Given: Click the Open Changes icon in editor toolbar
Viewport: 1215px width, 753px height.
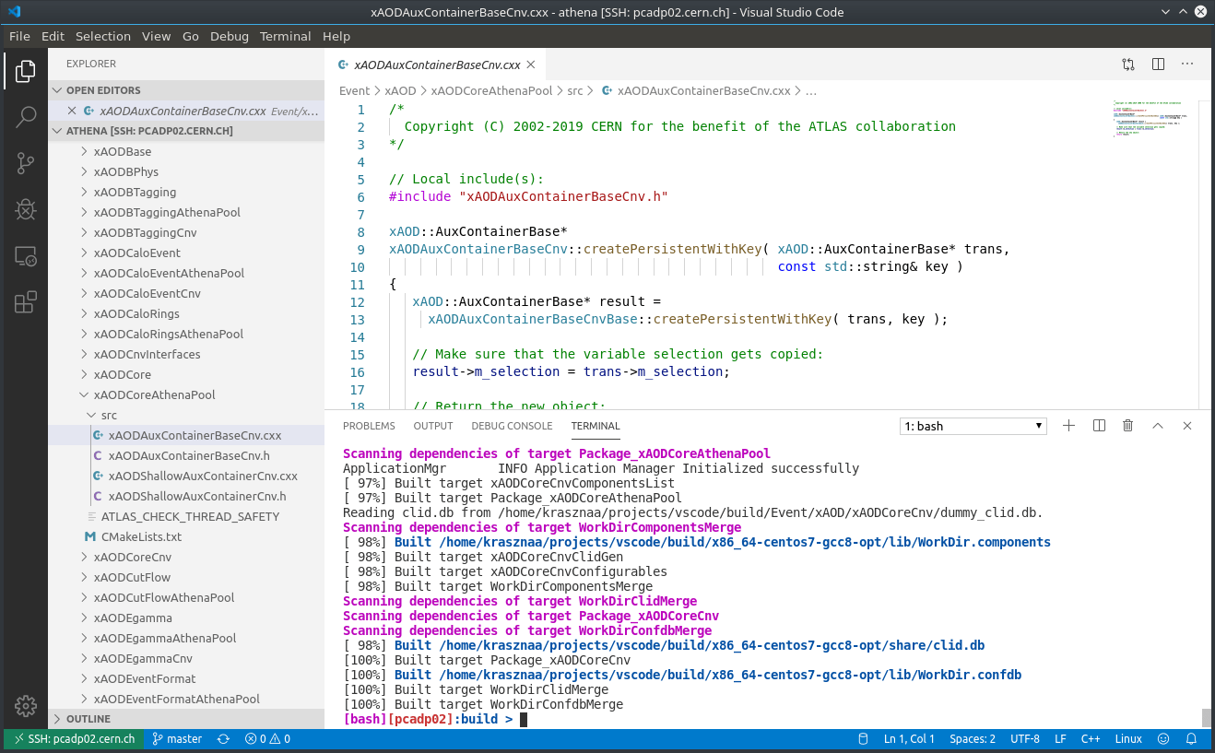Looking at the screenshot, I should click(x=1128, y=65).
